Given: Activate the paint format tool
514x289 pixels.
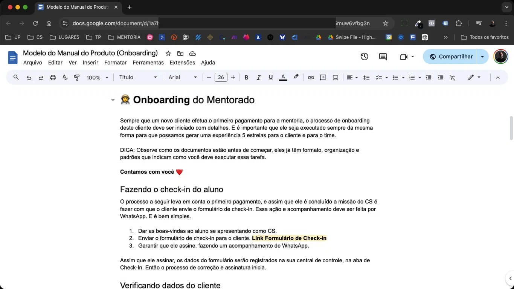Looking at the screenshot, I should coord(77,77).
